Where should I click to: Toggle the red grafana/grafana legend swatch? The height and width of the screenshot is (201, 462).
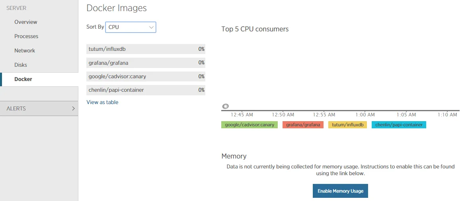(x=303, y=125)
